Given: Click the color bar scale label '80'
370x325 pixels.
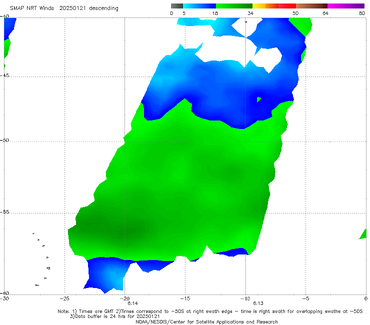Looking at the screenshot, I should coord(362,13).
